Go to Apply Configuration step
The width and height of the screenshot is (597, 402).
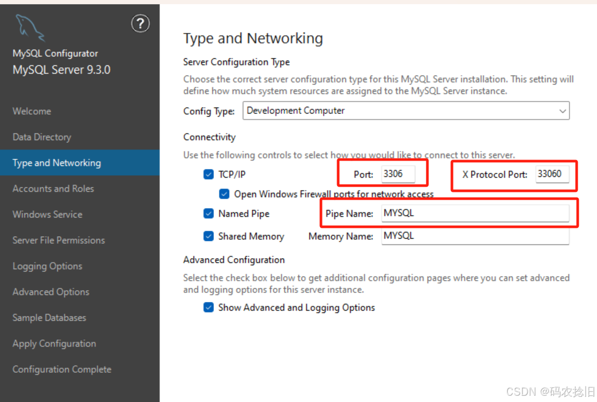pyautogui.click(x=54, y=344)
